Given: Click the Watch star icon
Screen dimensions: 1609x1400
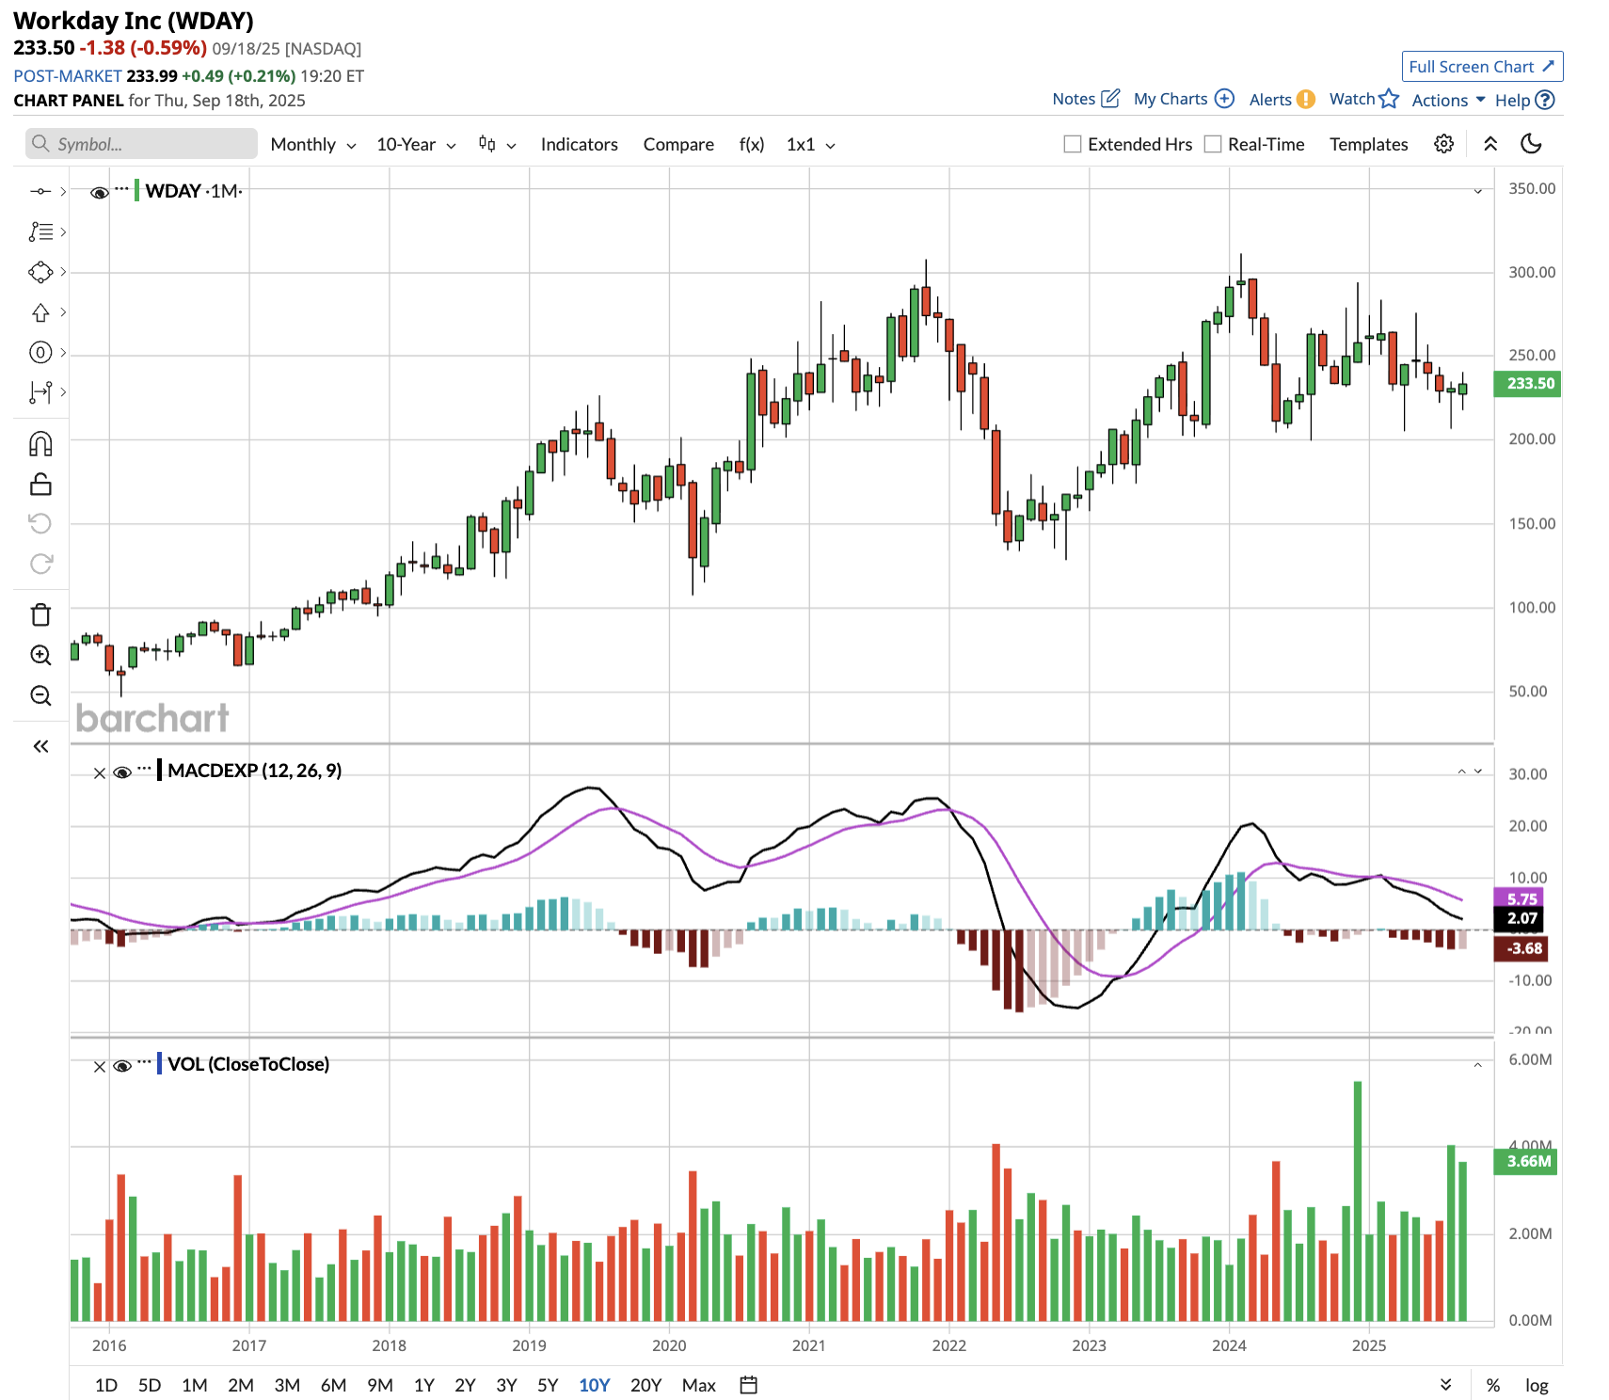Looking at the screenshot, I should click(1389, 99).
